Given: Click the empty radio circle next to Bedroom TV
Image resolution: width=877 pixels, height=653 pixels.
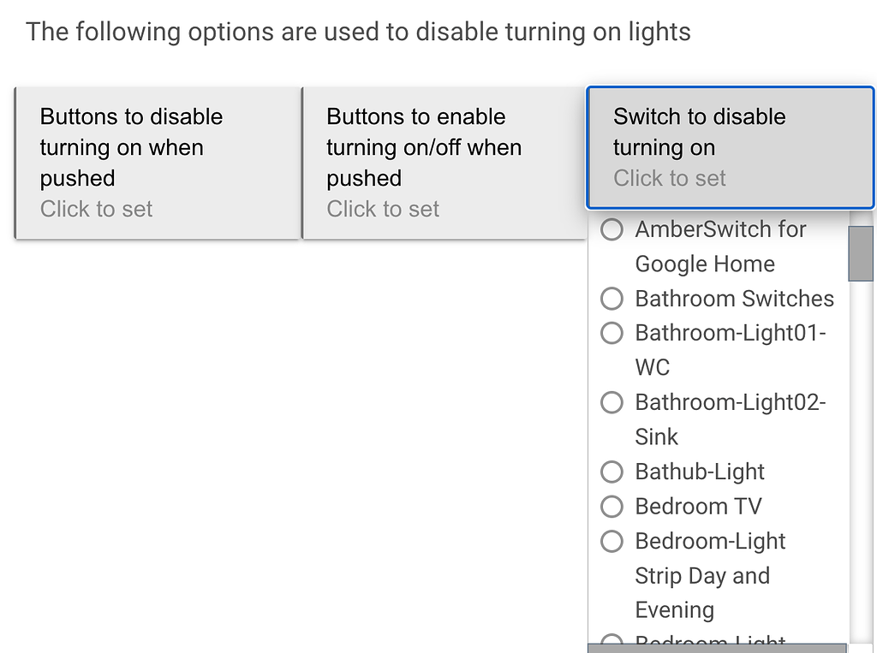Looking at the screenshot, I should [x=612, y=506].
